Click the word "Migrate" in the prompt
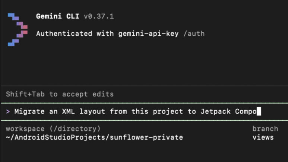Image resolution: width=288 pixels, height=162 pixels. click(x=29, y=111)
